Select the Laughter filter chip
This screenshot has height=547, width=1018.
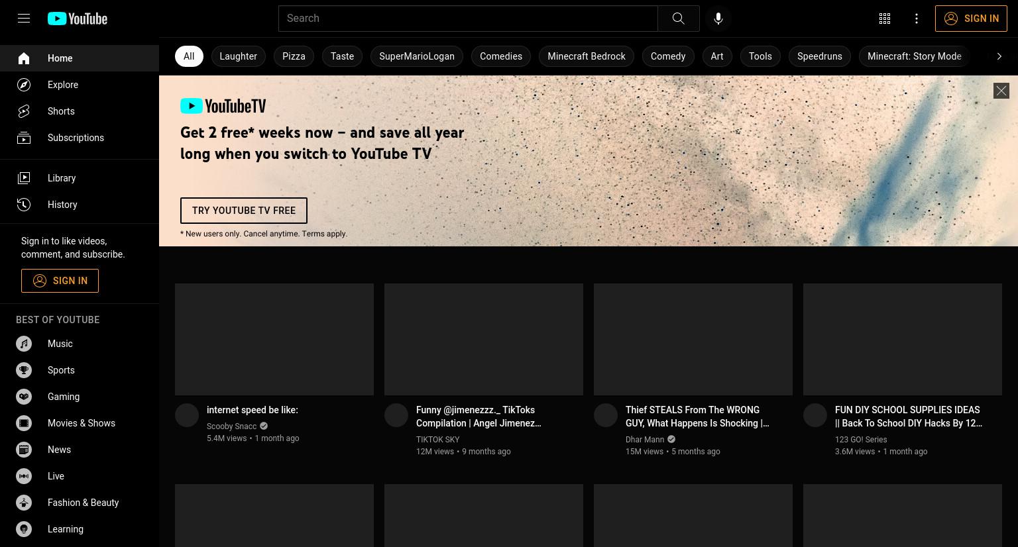click(x=238, y=56)
